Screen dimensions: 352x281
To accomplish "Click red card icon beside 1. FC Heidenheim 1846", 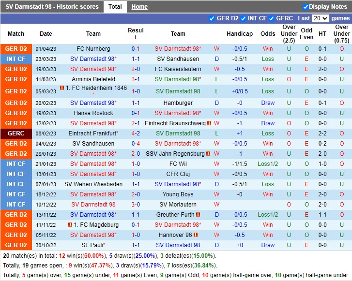I will (x=62, y=88).
